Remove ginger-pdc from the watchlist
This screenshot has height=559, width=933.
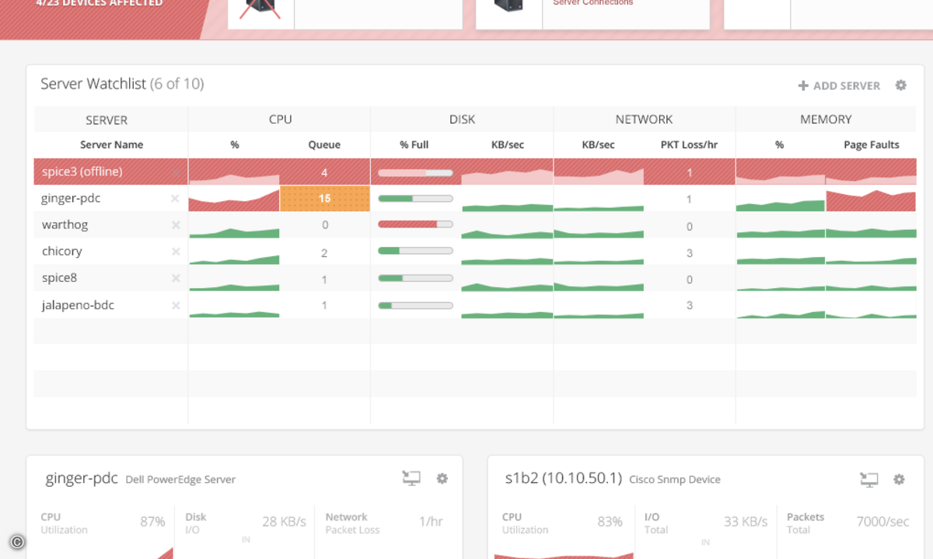coord(175,199)
